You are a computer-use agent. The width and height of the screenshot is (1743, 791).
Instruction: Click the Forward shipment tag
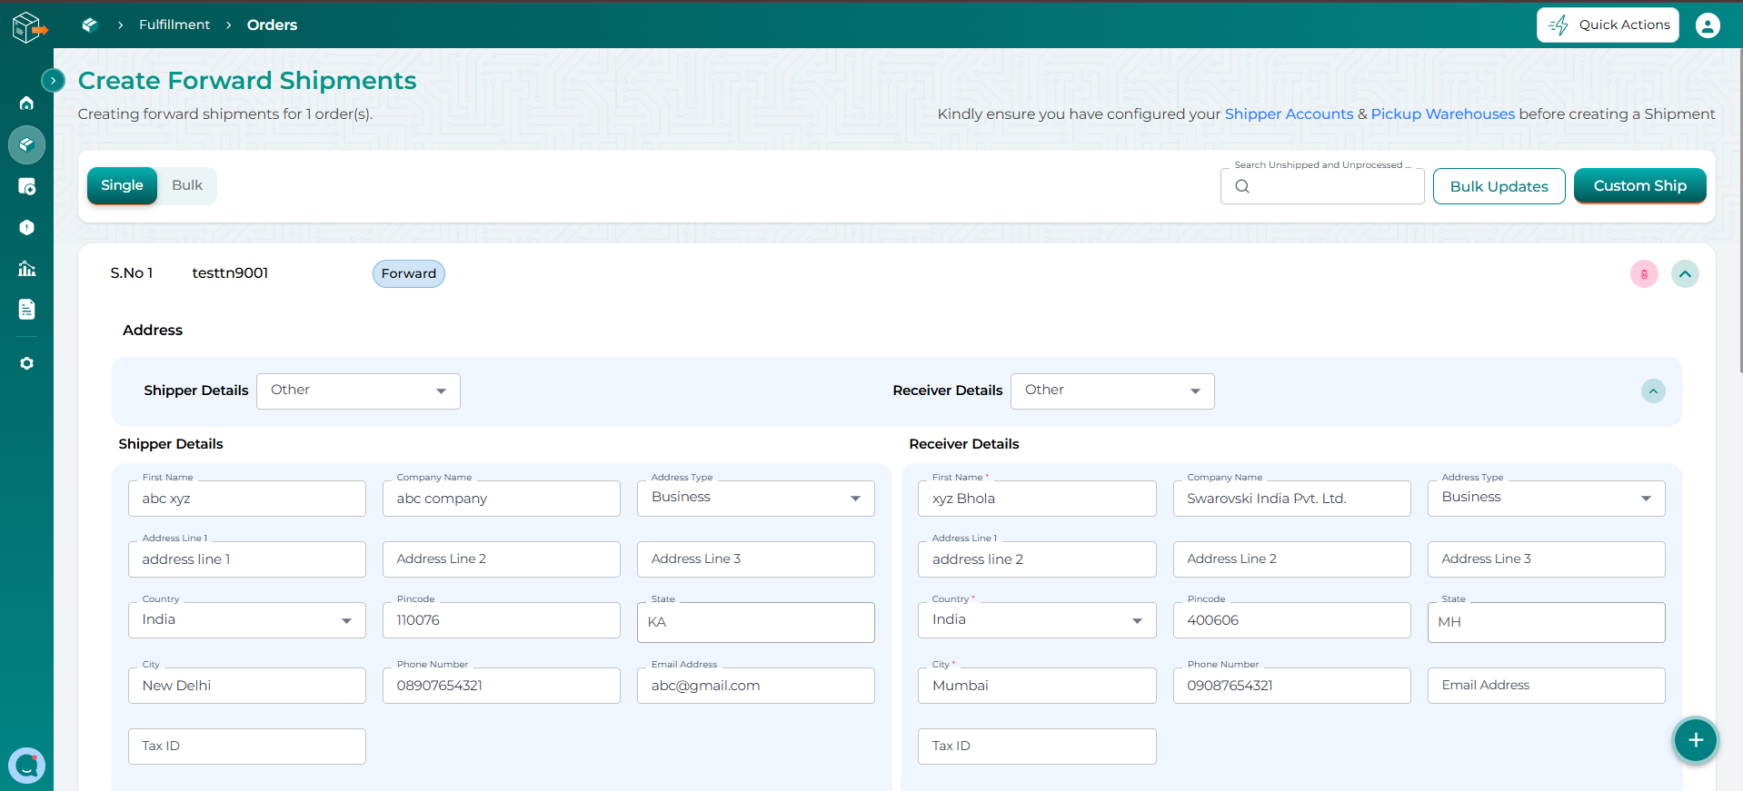(x=408, y=273)
